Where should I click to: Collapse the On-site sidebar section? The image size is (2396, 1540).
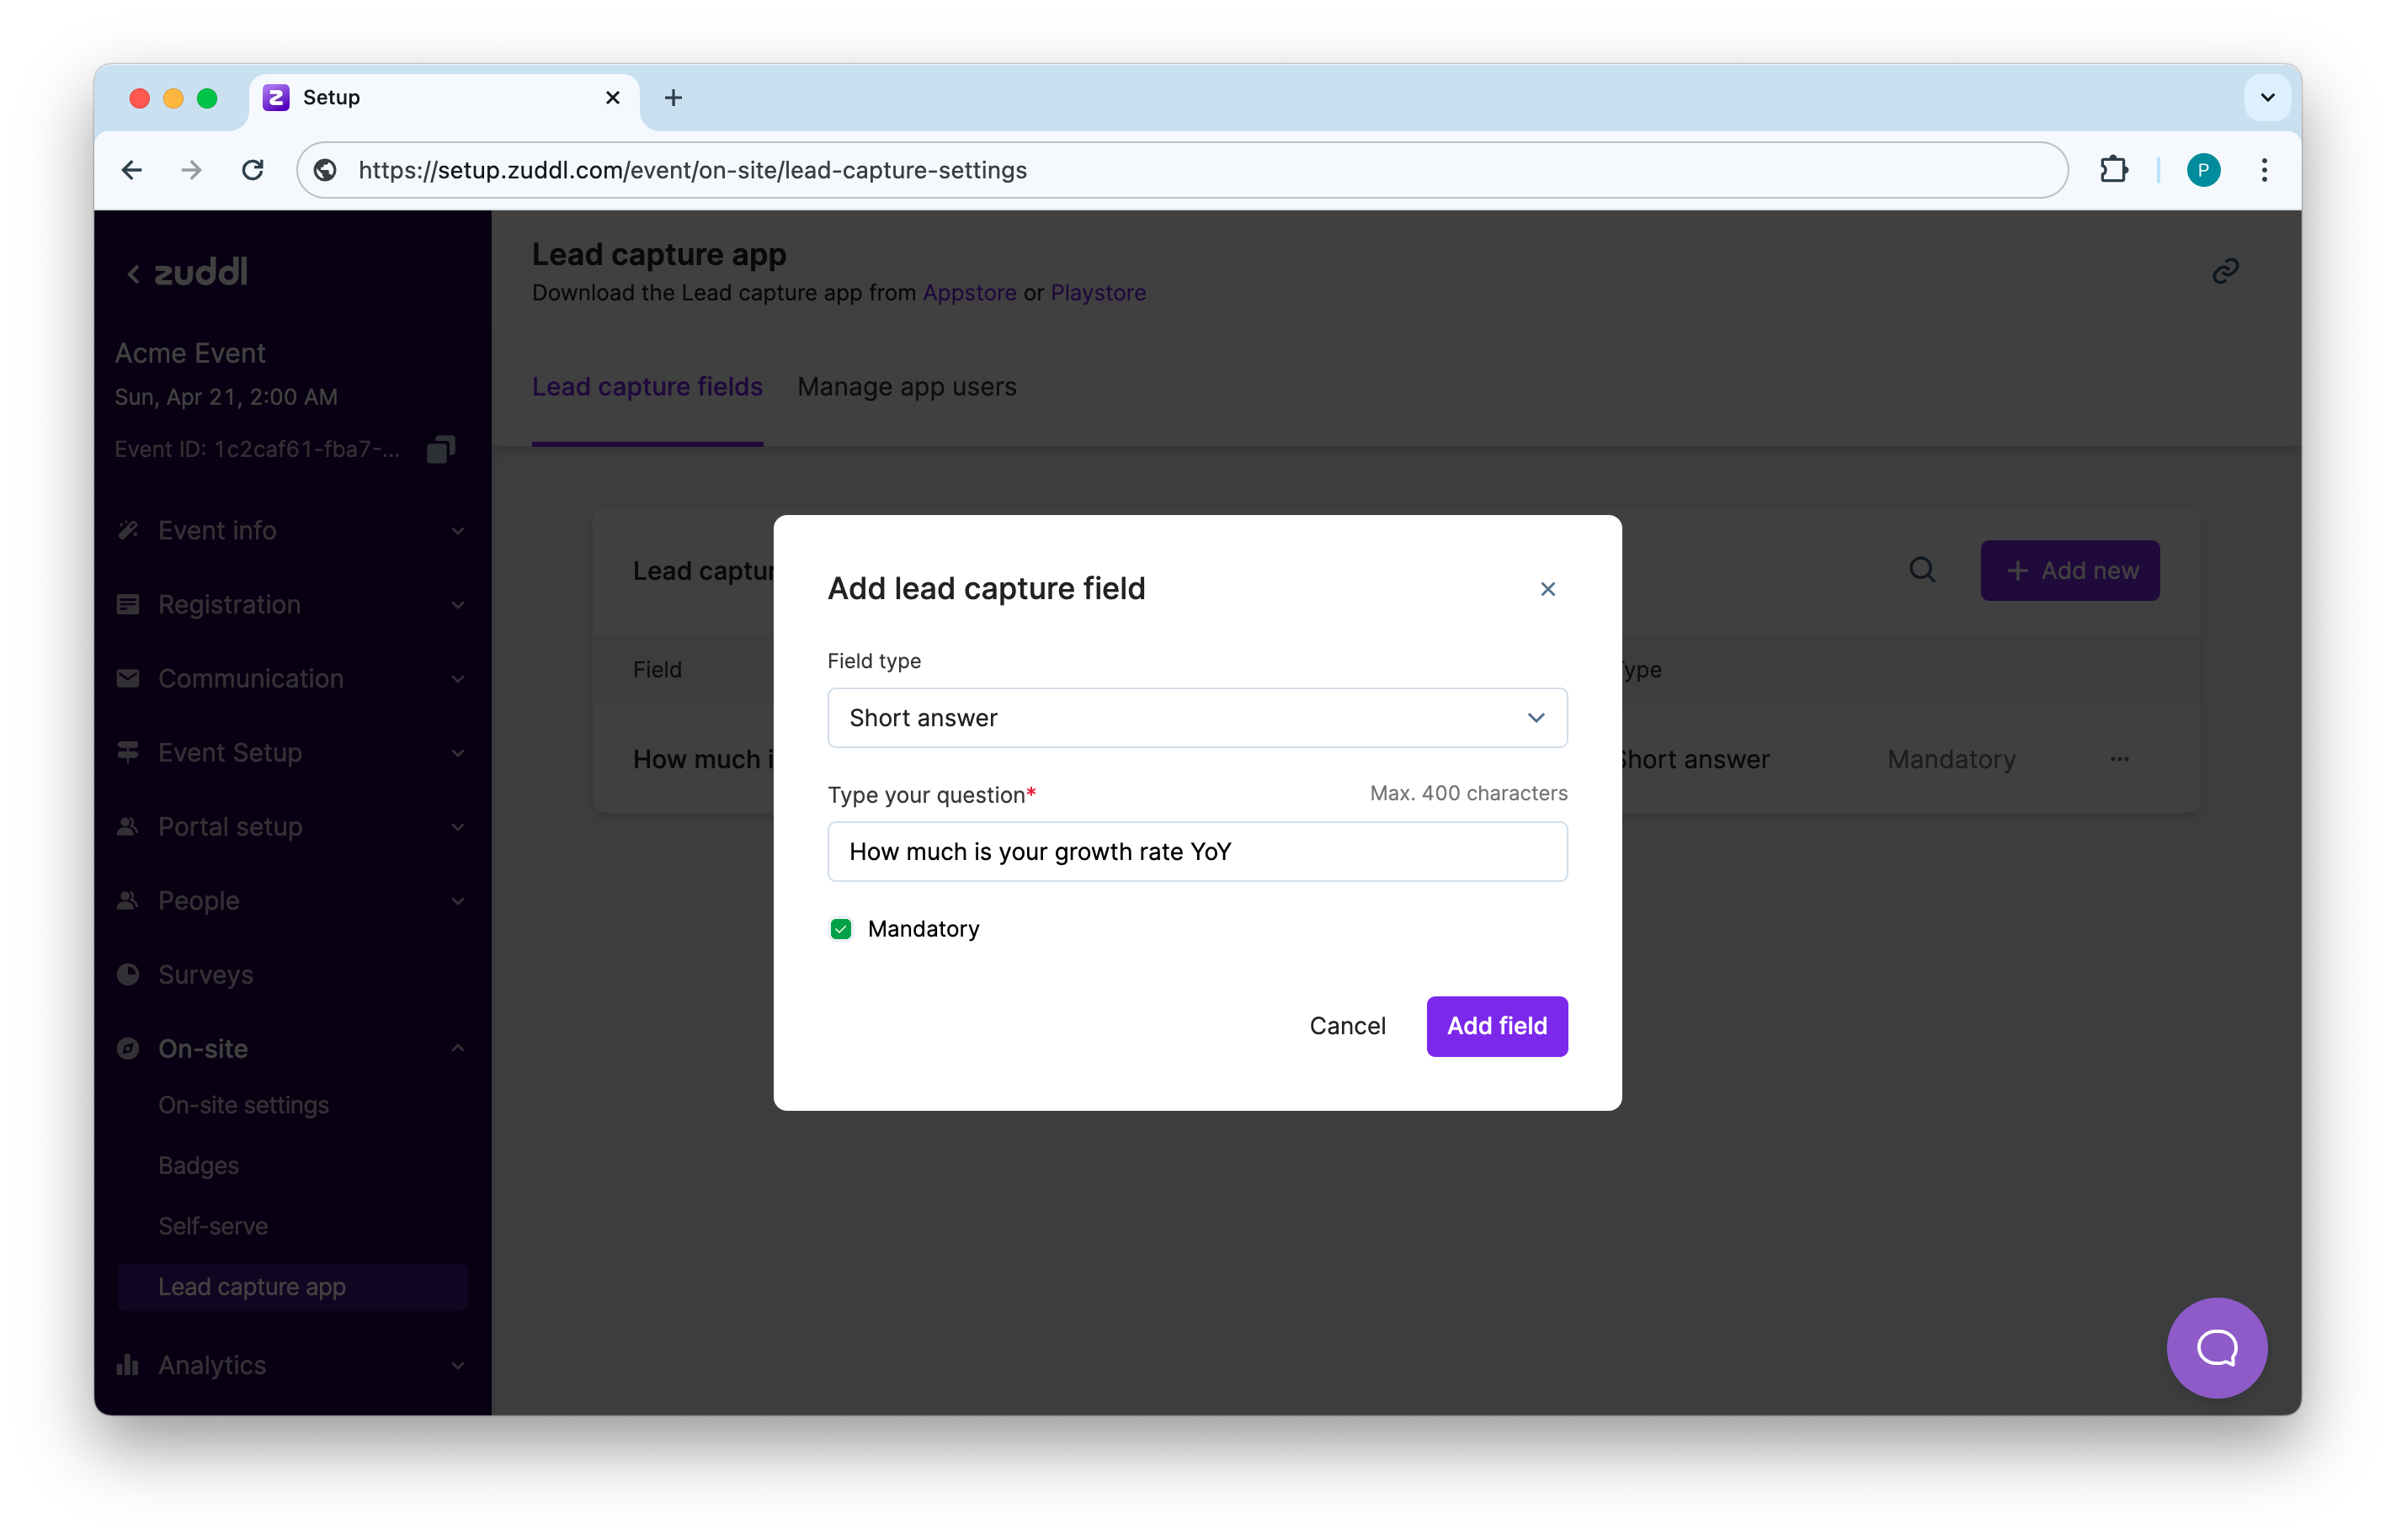pos(290,1048)
